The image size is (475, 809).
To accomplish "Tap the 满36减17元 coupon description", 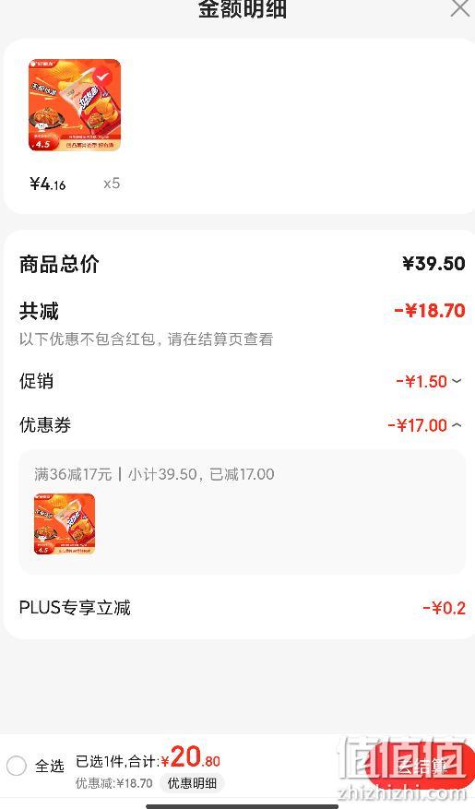I will [73, 474].
